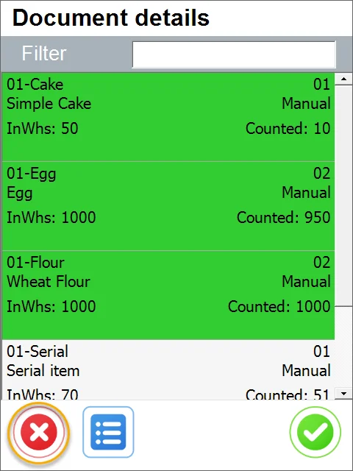The width and height of the screenshot is (353, 471).
Task: Click scrollbar track below the thumb
Action: [x=343, y=347]
